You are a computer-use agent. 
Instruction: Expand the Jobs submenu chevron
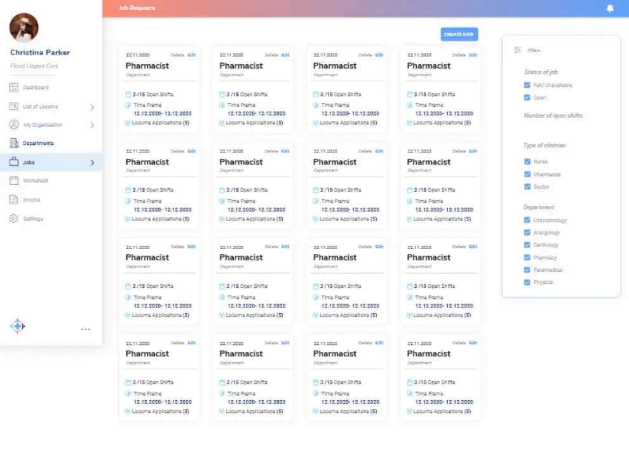[x=92, y=163]
